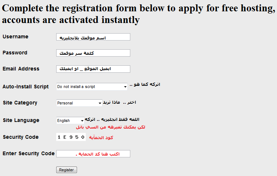Click the Password label text
The image size is (277, 176).
(15, 53)
